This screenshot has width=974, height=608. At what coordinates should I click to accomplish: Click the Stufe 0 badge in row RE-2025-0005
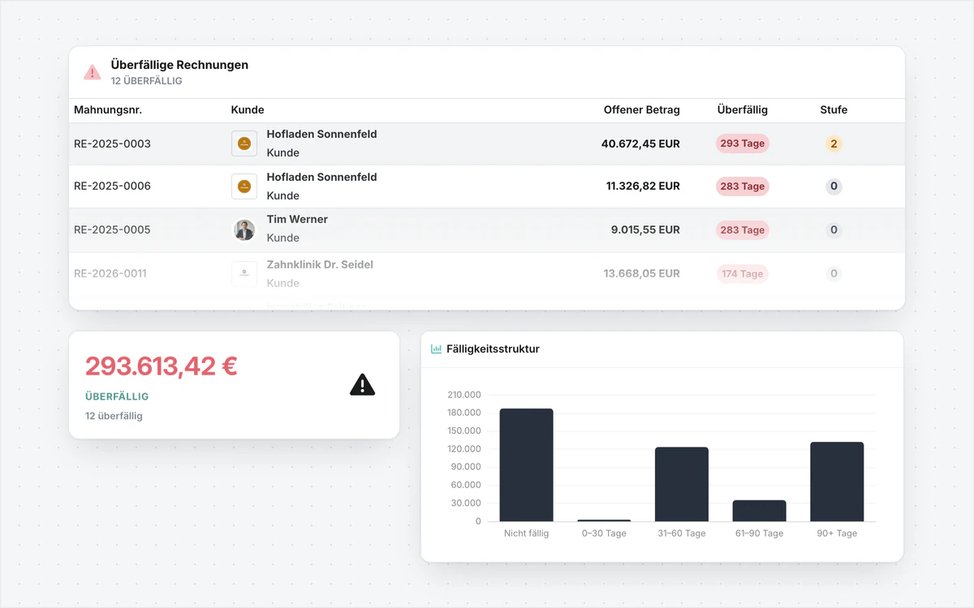(x=834, y=230)
